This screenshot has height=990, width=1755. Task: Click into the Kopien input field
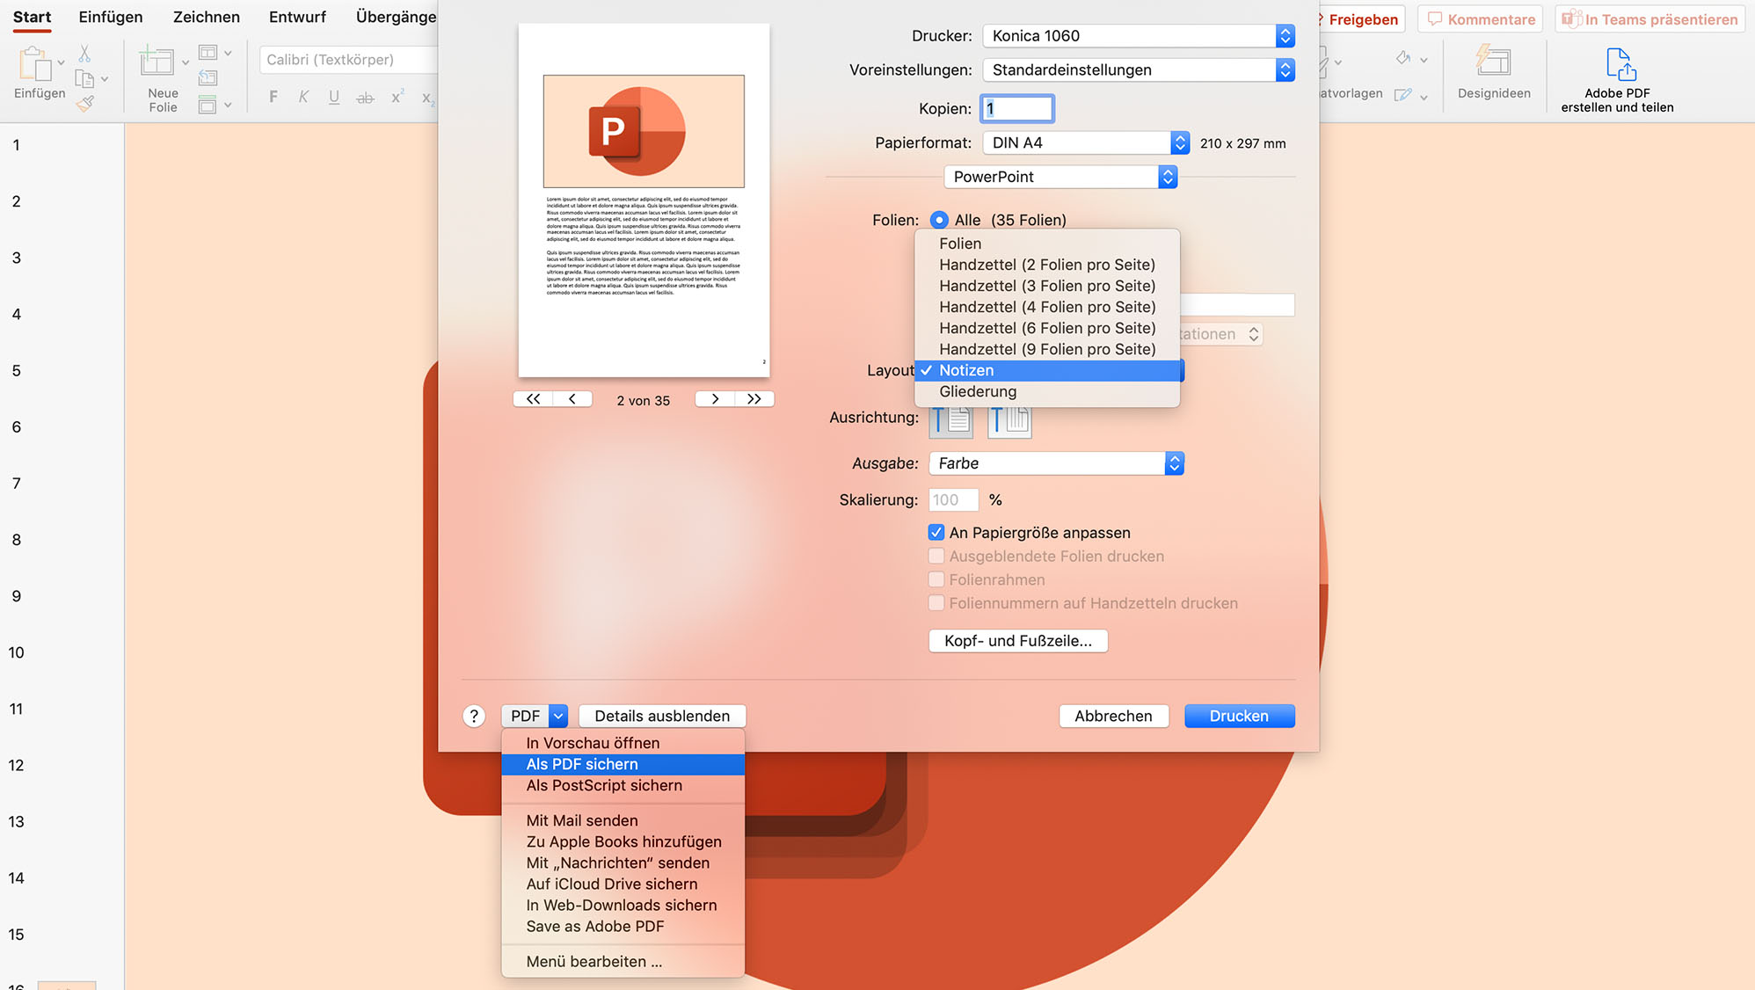1017,109
